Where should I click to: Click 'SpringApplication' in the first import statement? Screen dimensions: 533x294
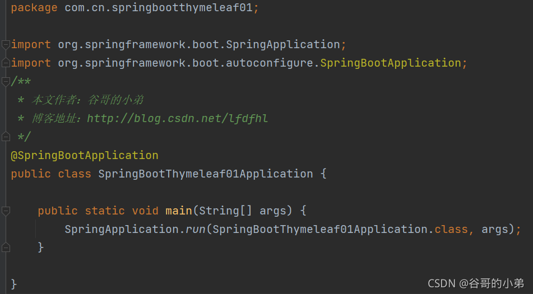283,44
